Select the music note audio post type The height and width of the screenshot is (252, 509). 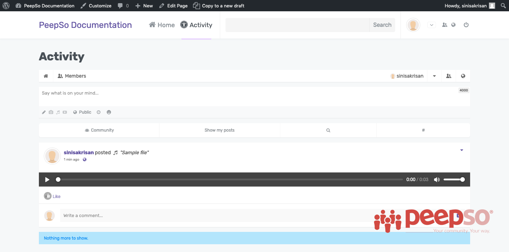coord(58,112)
